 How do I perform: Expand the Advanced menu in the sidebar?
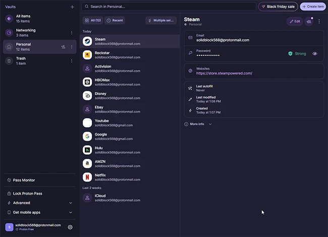coord(39,203)
